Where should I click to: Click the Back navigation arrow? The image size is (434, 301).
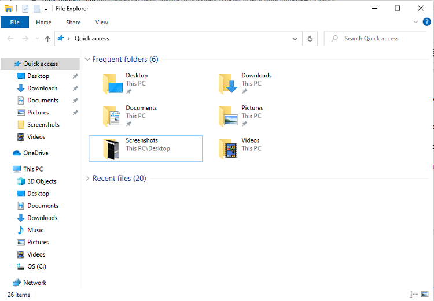click(10, 39)
